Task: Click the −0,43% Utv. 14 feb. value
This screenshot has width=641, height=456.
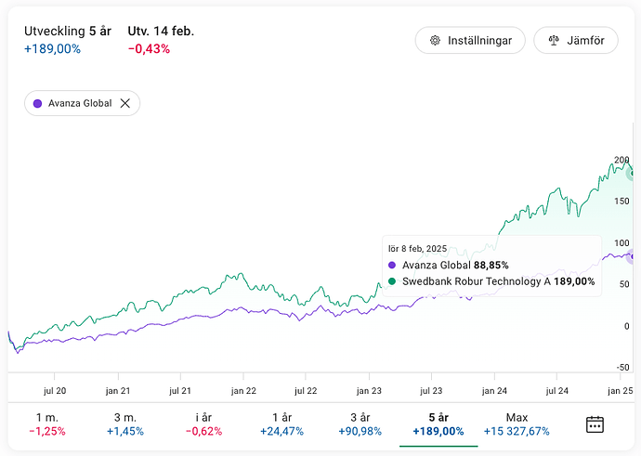Action: [x=149, y=49]
